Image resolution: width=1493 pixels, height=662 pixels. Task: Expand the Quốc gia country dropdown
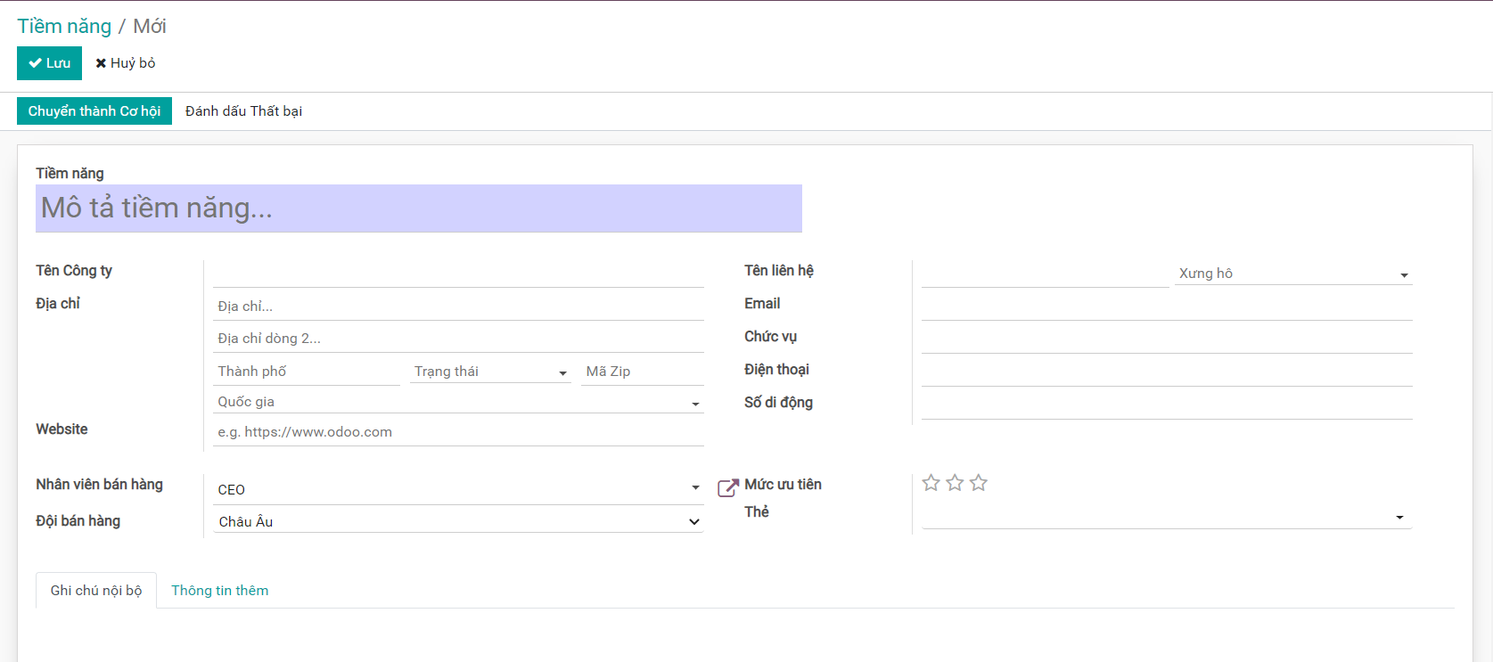click(x=457, y=402)
